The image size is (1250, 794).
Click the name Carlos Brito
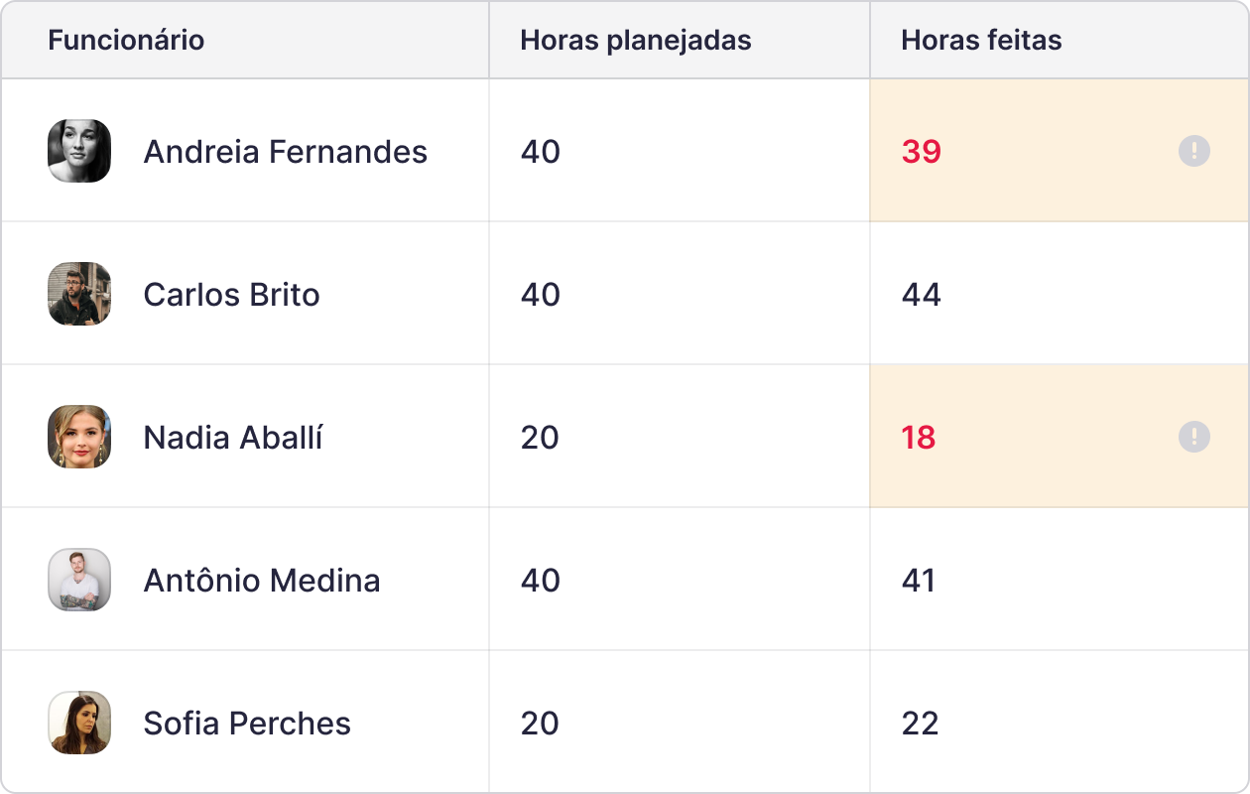click(231, 294)
